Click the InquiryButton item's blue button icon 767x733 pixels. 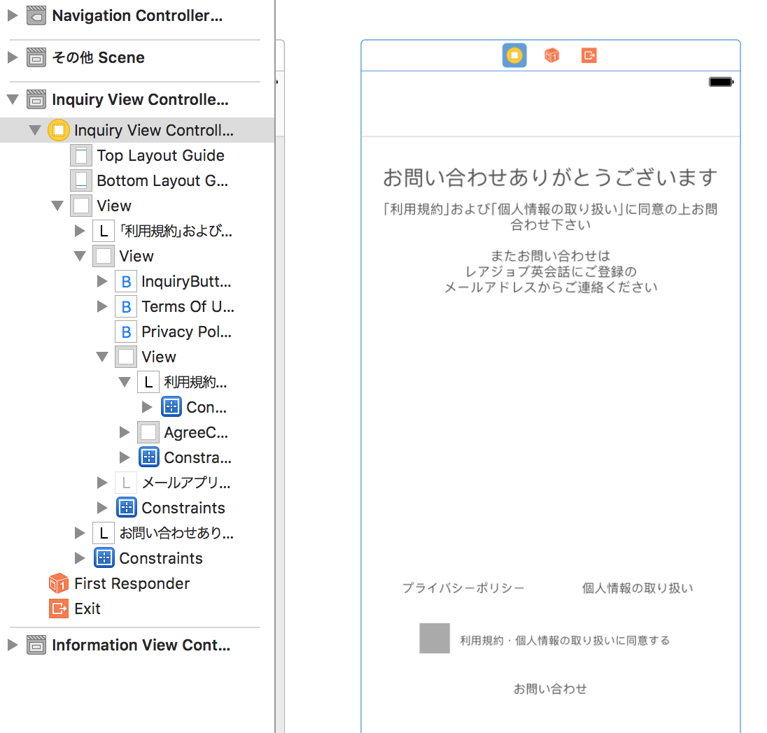(x=126, y=281)
